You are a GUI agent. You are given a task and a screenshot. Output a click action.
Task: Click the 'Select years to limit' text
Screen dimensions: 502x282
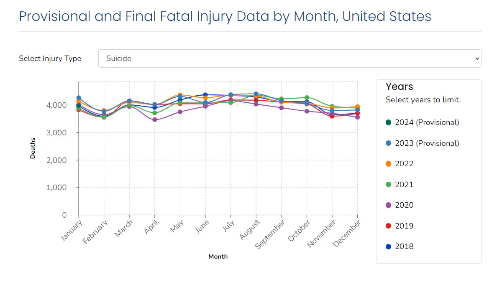click(x=423, y=100)
